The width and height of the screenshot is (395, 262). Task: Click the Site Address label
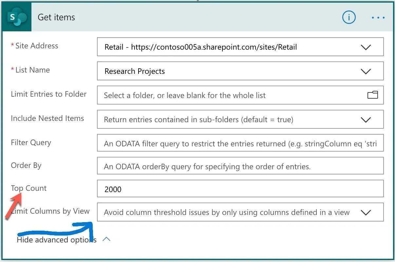37,46
